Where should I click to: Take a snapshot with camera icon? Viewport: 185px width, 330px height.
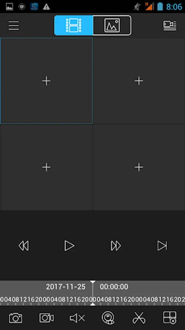point(15,318)
